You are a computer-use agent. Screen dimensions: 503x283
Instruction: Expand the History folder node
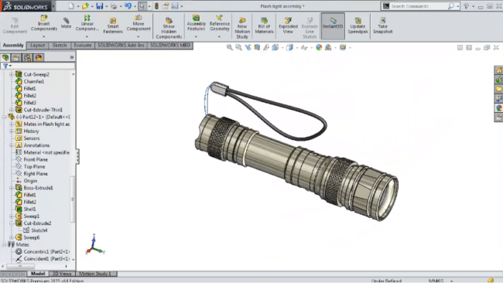tap(12, 131)
